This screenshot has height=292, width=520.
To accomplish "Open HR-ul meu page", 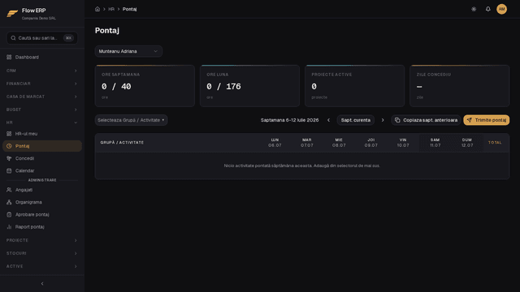I will point(42,134).
